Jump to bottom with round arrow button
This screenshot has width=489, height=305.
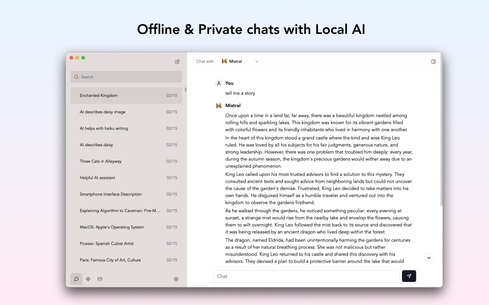tap(429, 258)
